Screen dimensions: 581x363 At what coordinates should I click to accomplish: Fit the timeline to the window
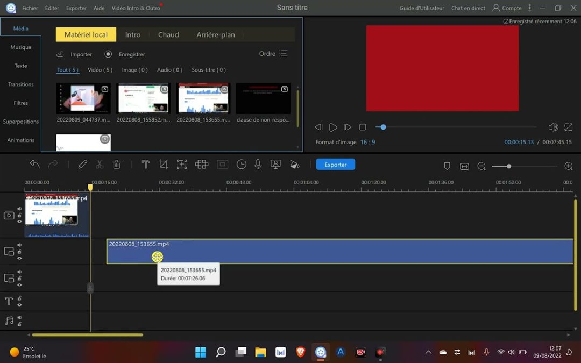[x=464, y=166]
